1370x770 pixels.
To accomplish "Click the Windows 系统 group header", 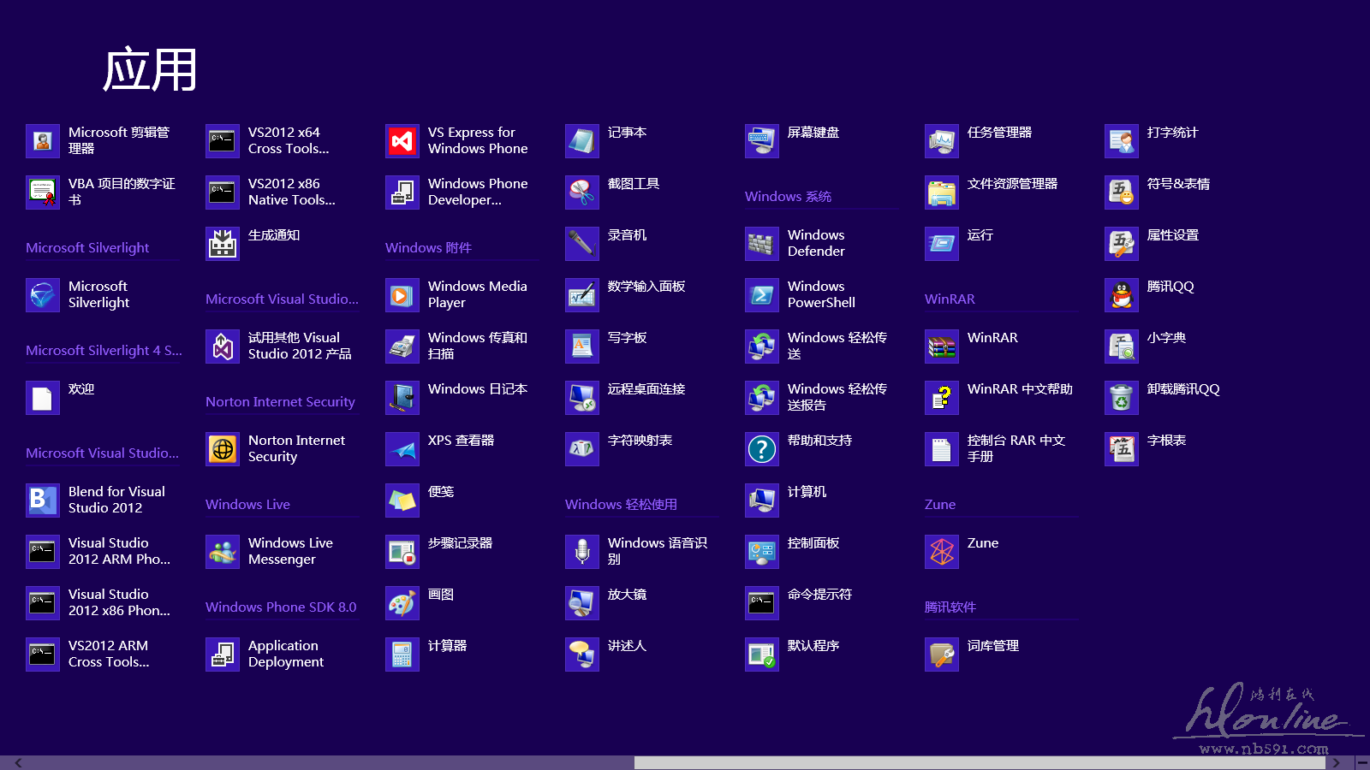I will pos(788,196).
